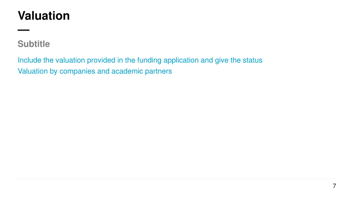The image size is (353, 198).
Task: Select the gray "Subtitle" heading
Action: [34, 44]
